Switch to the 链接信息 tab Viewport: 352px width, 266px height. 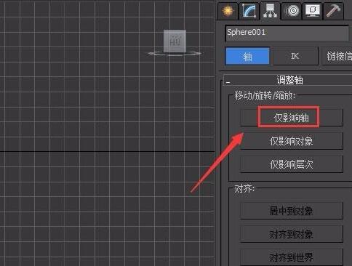pyautogui.click(x=337, y=56)
